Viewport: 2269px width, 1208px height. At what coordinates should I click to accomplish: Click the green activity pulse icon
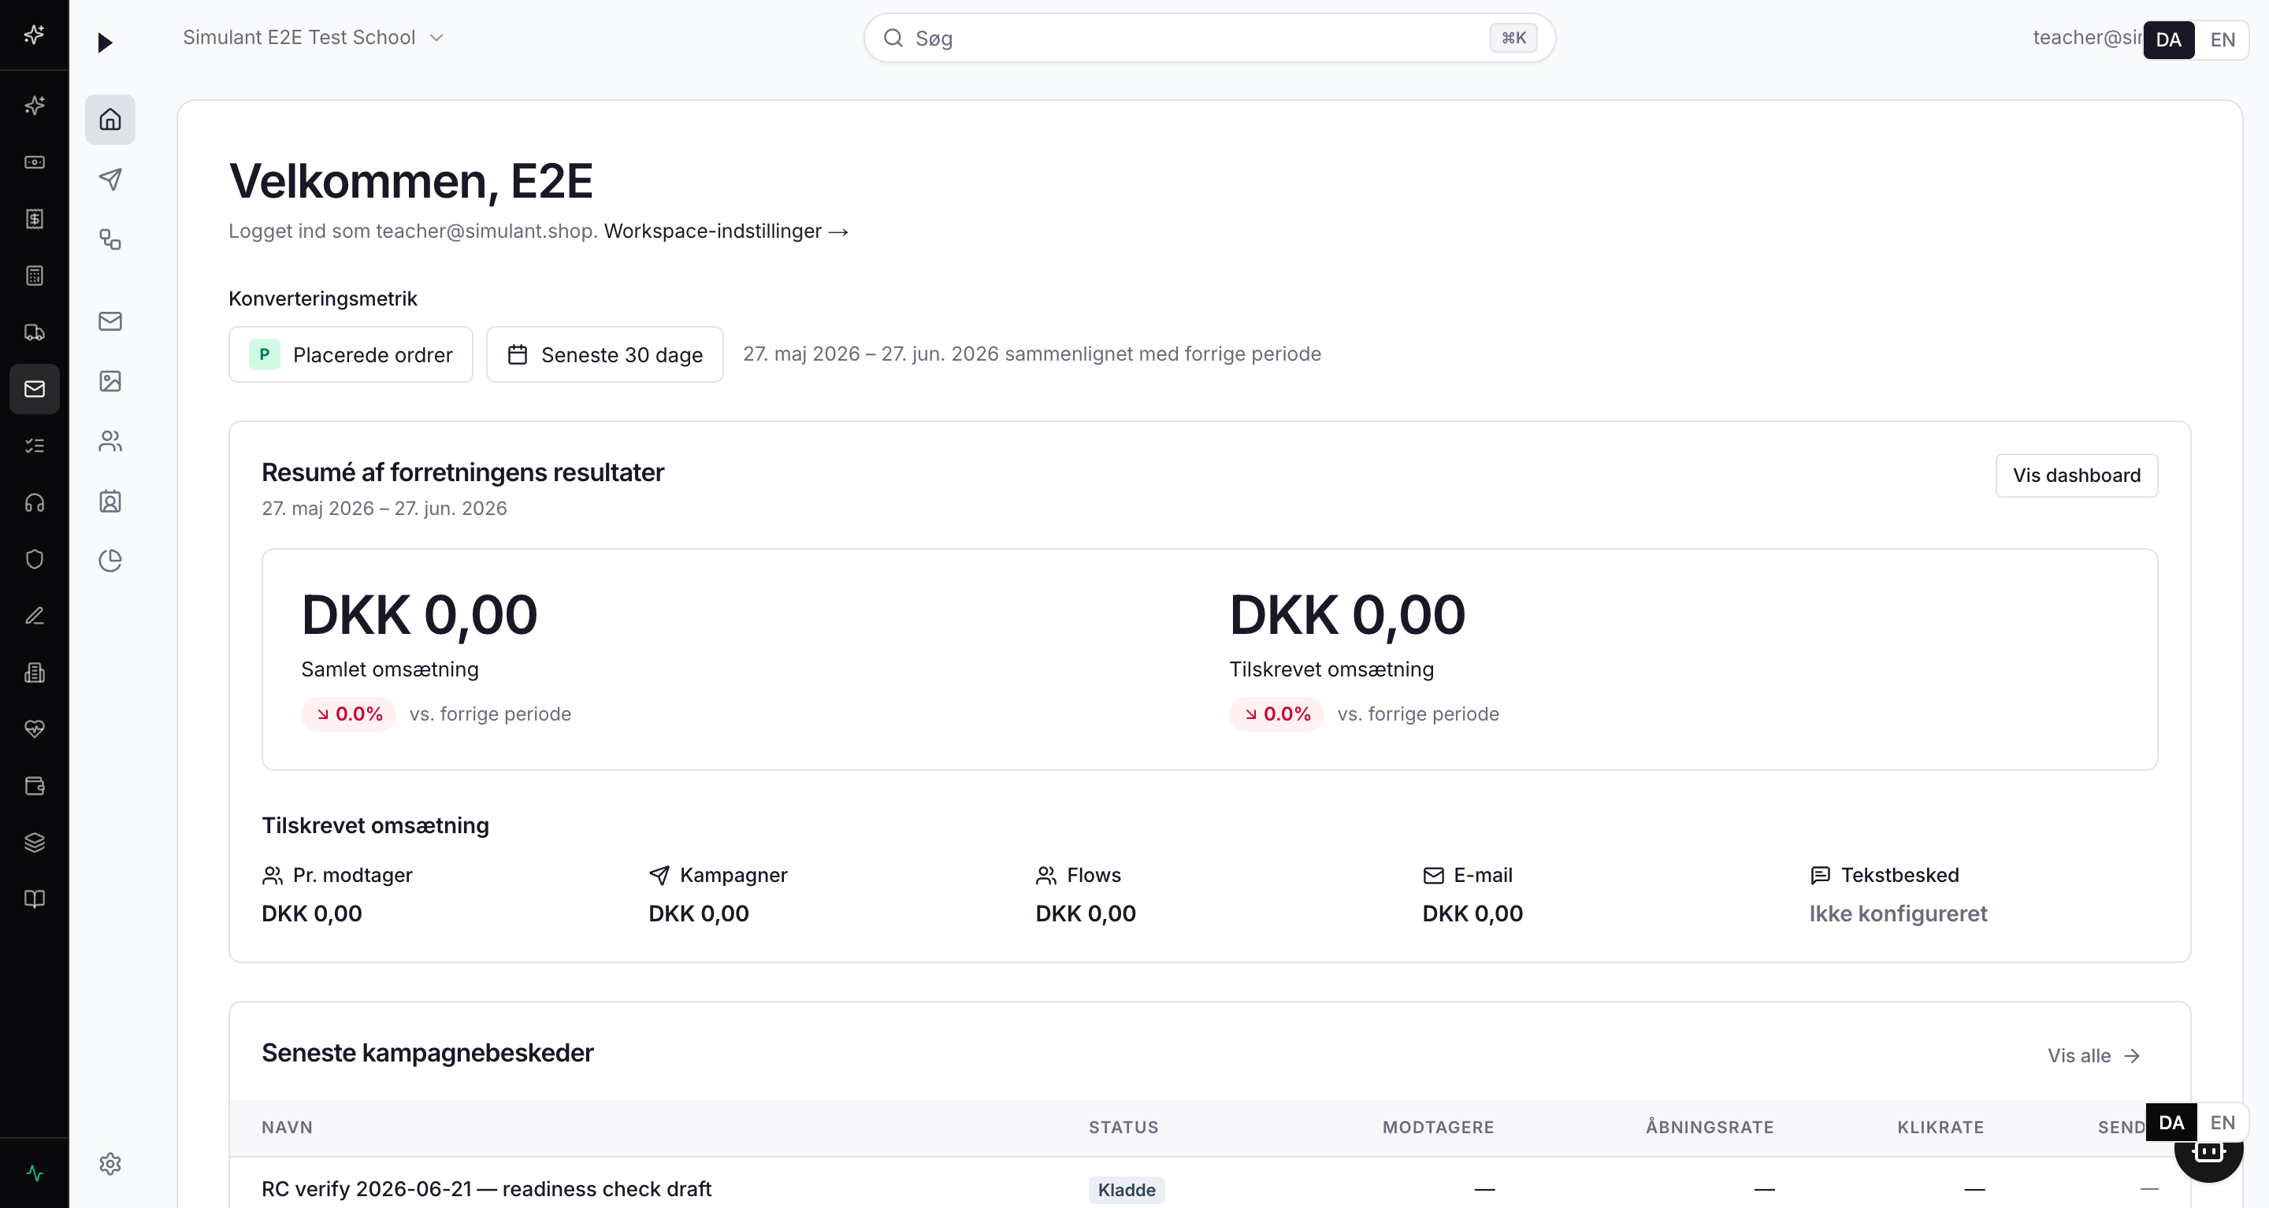pos(35,1173)
